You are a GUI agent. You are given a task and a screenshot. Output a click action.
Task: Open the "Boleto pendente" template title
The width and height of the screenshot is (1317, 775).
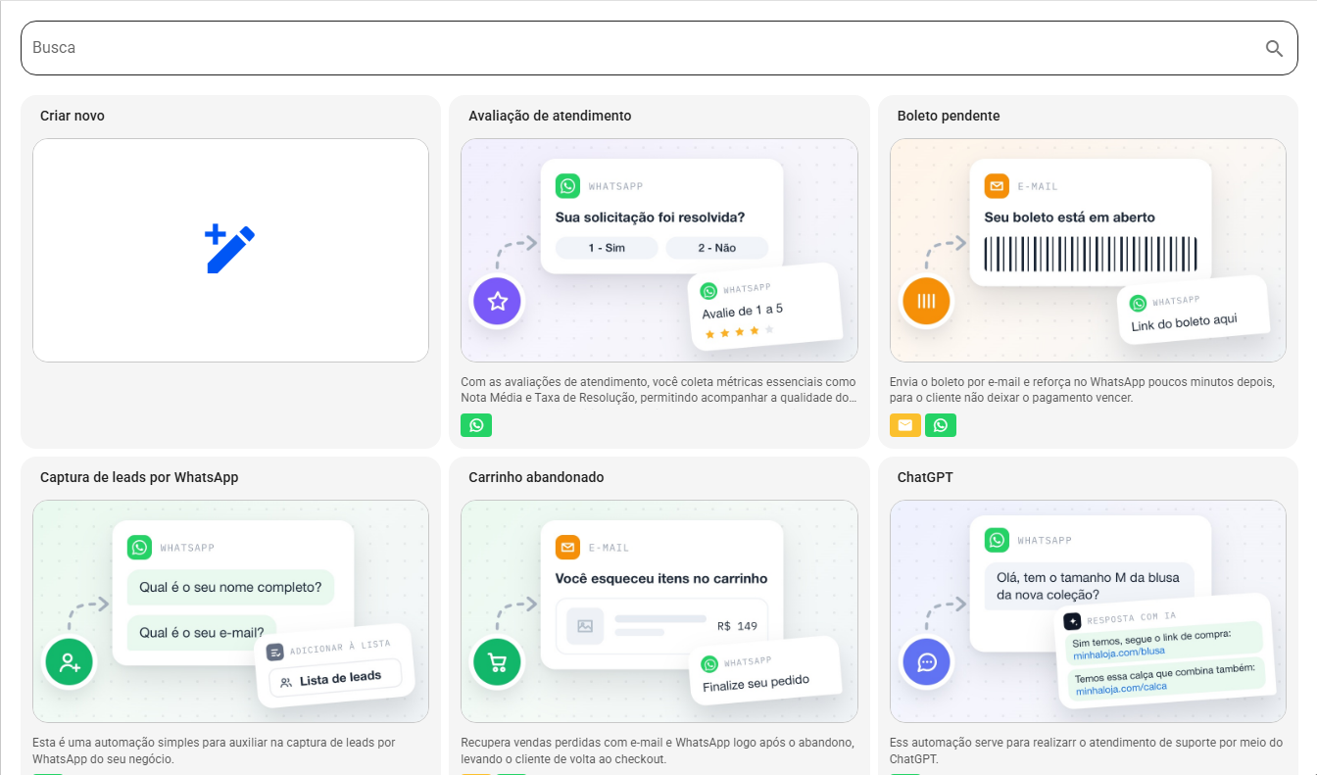pos(949,116)
